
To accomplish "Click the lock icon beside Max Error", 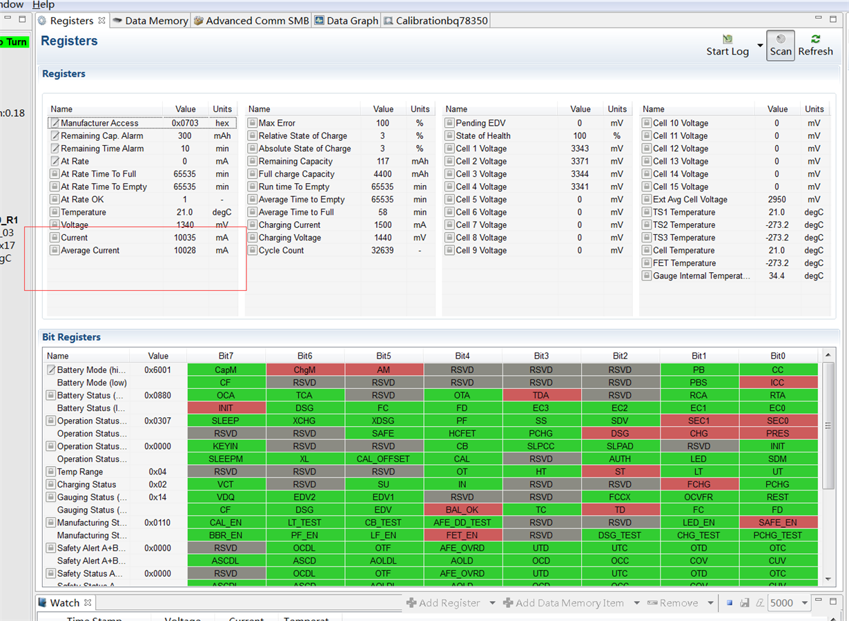I will pos(253,123).
